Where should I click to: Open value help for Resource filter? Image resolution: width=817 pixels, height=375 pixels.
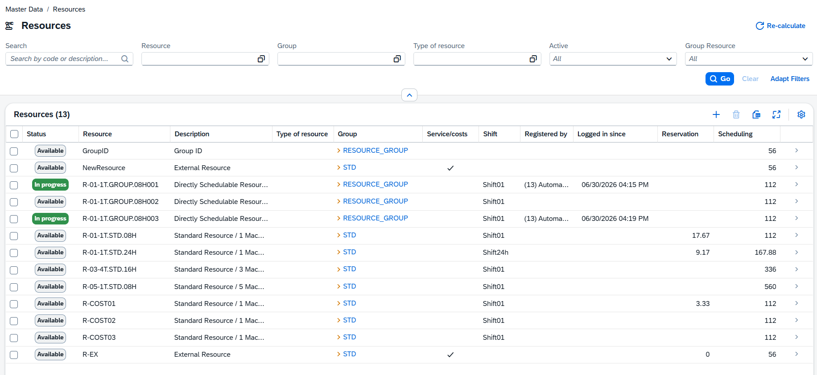(261, 59)
